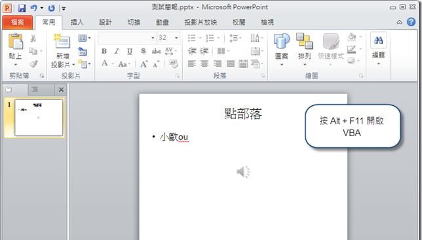Click Convert to SmartArt icon
This screenshot has height=240, width=422.
click(256, 64)
